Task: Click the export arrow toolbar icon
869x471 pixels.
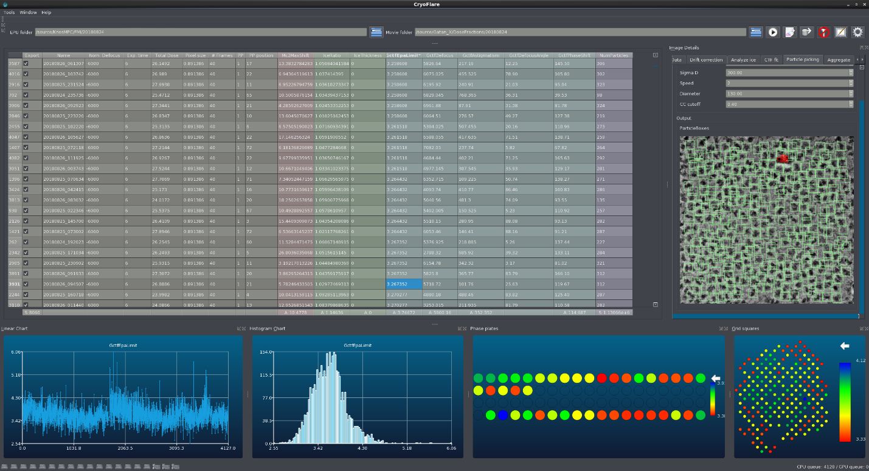Action: tap(806, 32)
